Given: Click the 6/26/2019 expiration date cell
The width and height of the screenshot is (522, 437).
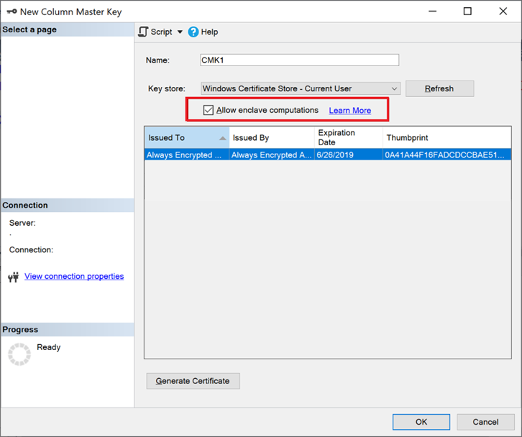Looking at the screenshot, I should (x=349, y=155).
